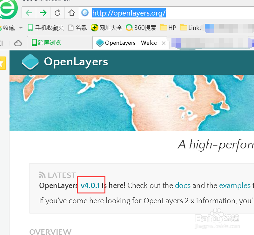Click the 'A high-perform' tagline text
254x235 pixels.
pyautogui.click(x=216, y=145)
